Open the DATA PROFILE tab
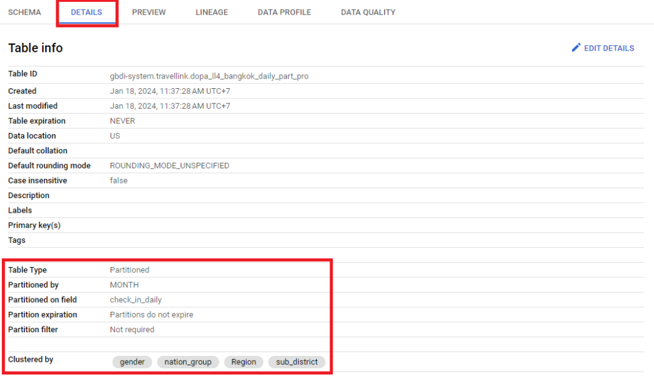The width and height of the screenshot is (654, 377). point(284,12)
